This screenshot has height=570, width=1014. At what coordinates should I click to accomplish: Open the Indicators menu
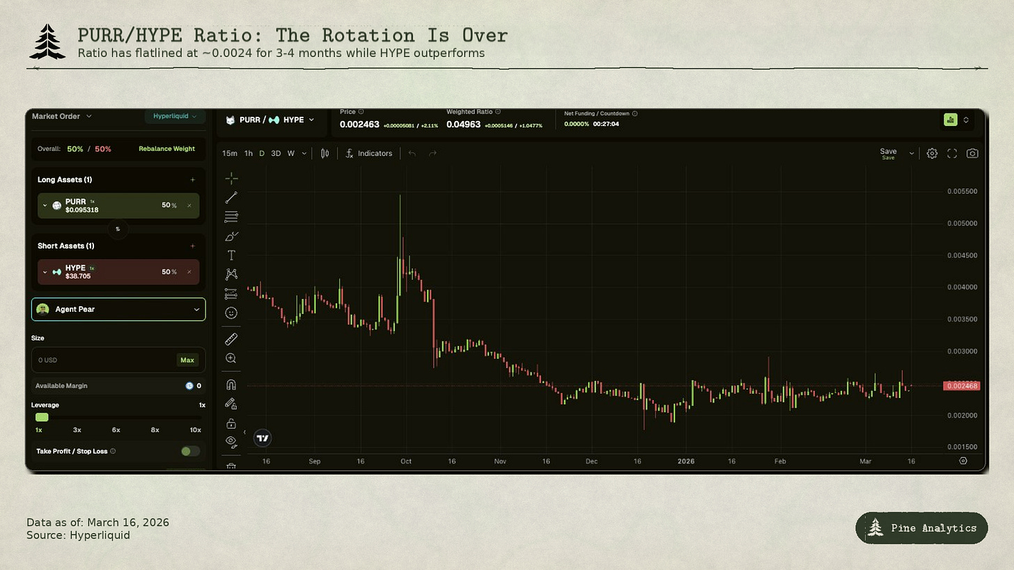tap(368, 153)
